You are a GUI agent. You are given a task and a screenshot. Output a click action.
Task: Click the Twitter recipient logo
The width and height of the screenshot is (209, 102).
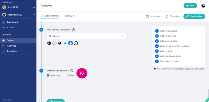click(x=65, y=43)
